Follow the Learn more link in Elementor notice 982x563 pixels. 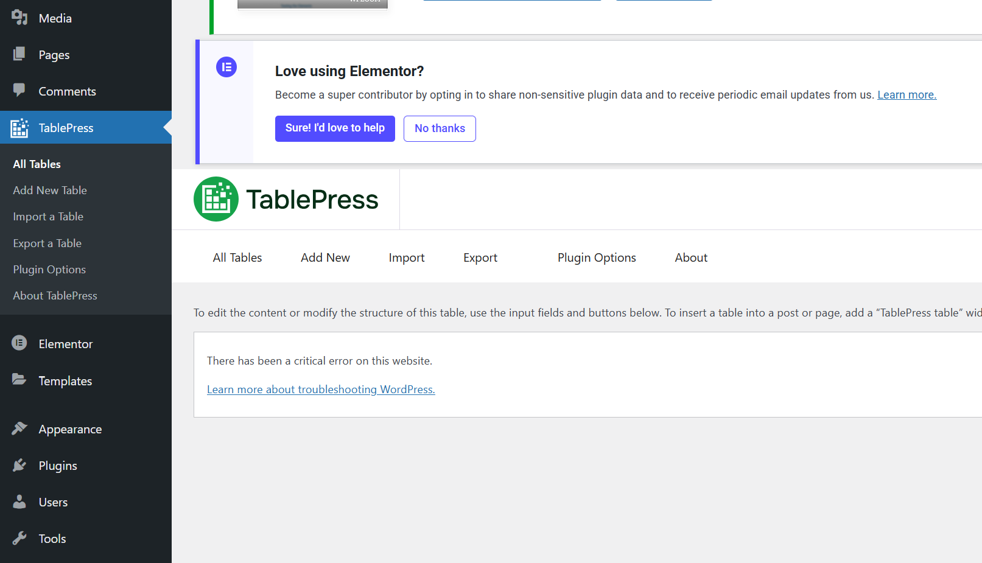point(907,95)
